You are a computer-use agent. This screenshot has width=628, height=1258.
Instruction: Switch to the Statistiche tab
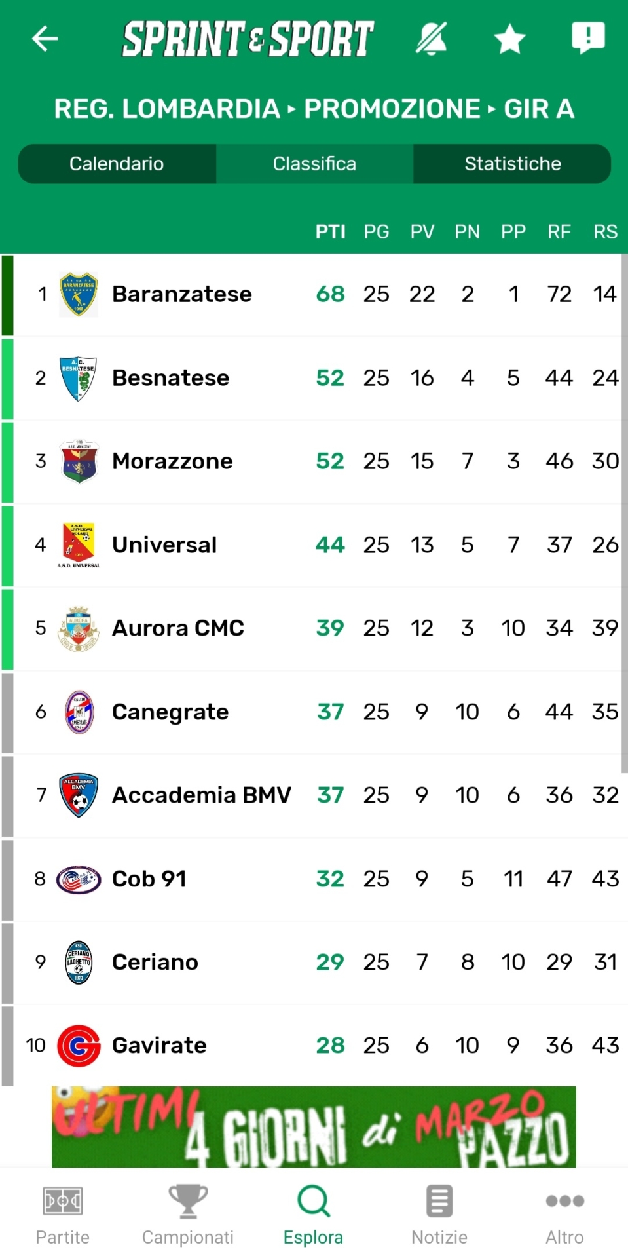512,164
